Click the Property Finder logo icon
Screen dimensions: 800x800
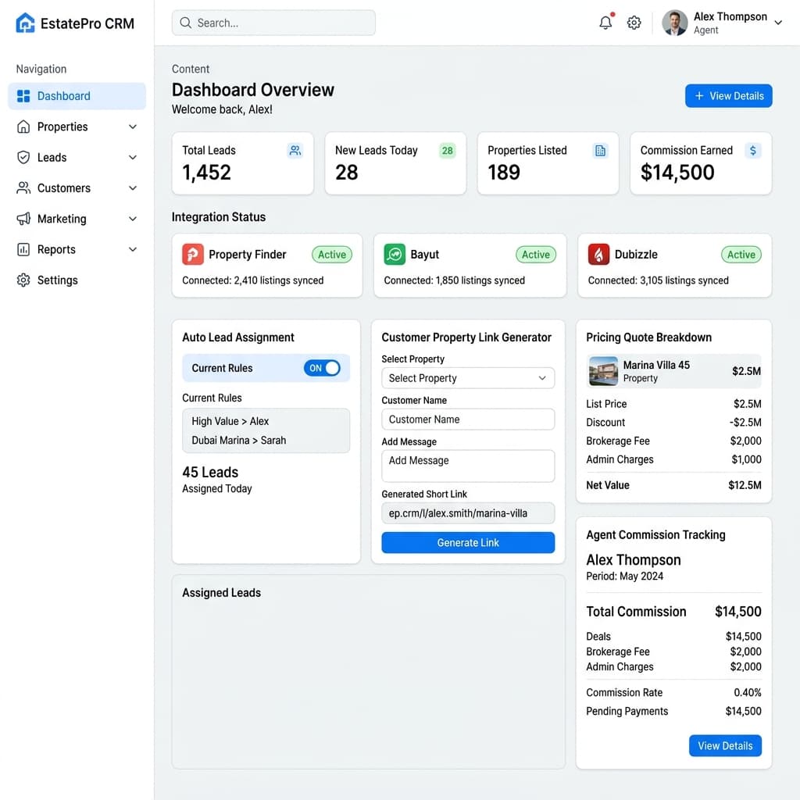click(x=193, y=254)
